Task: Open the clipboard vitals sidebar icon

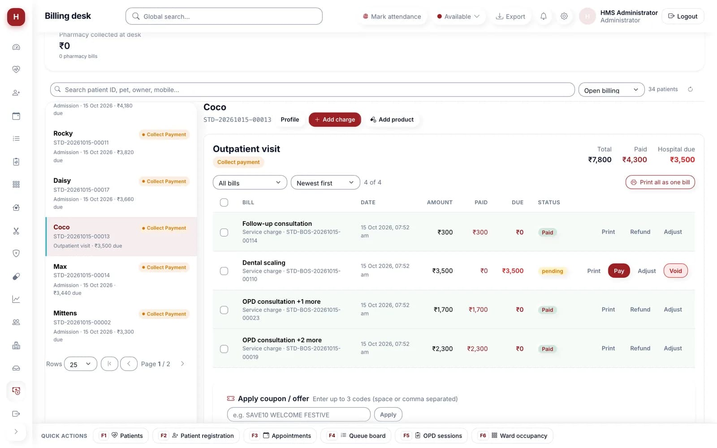Action: (x=16, y=162)
